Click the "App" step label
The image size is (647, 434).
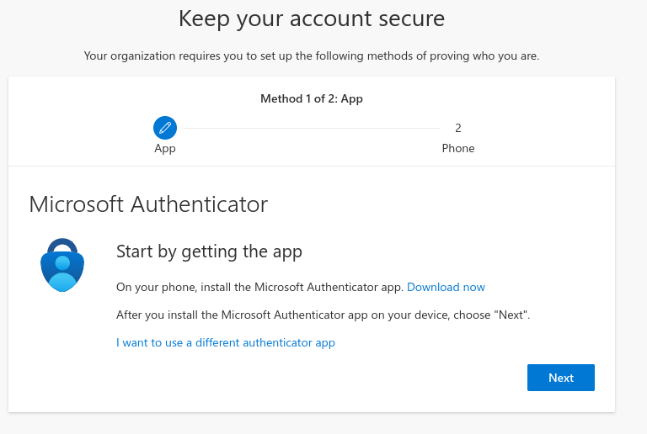tap(165, 148)
